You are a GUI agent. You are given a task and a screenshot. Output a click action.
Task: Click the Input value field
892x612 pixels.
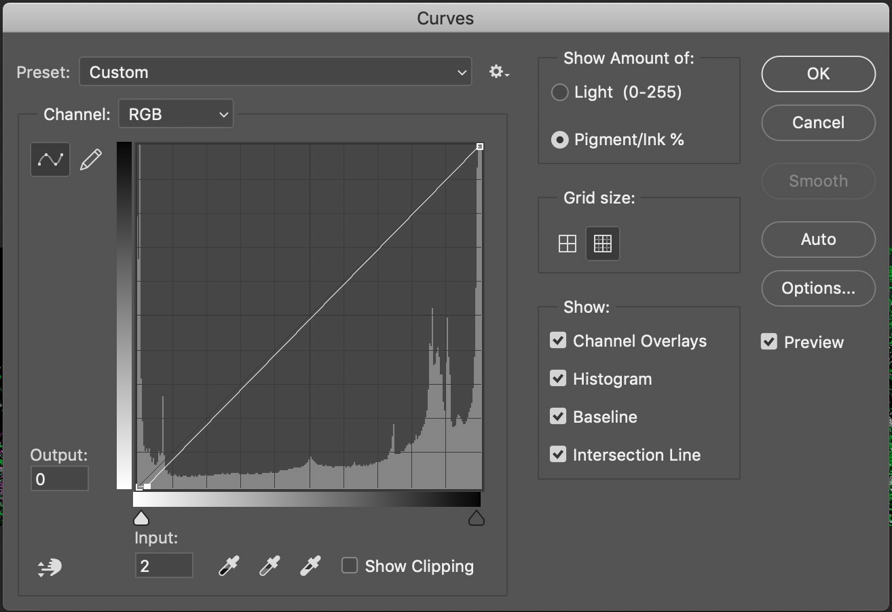click(x=164, y=565)
